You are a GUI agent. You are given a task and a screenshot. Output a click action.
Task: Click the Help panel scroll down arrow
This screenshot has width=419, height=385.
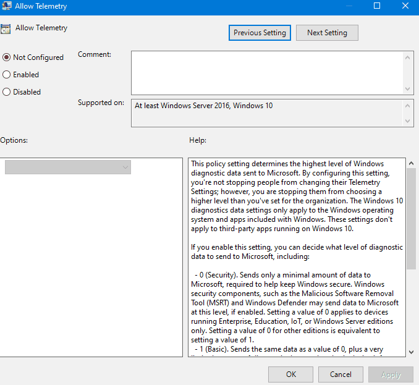pyautogui.click(x=412, y=352)
